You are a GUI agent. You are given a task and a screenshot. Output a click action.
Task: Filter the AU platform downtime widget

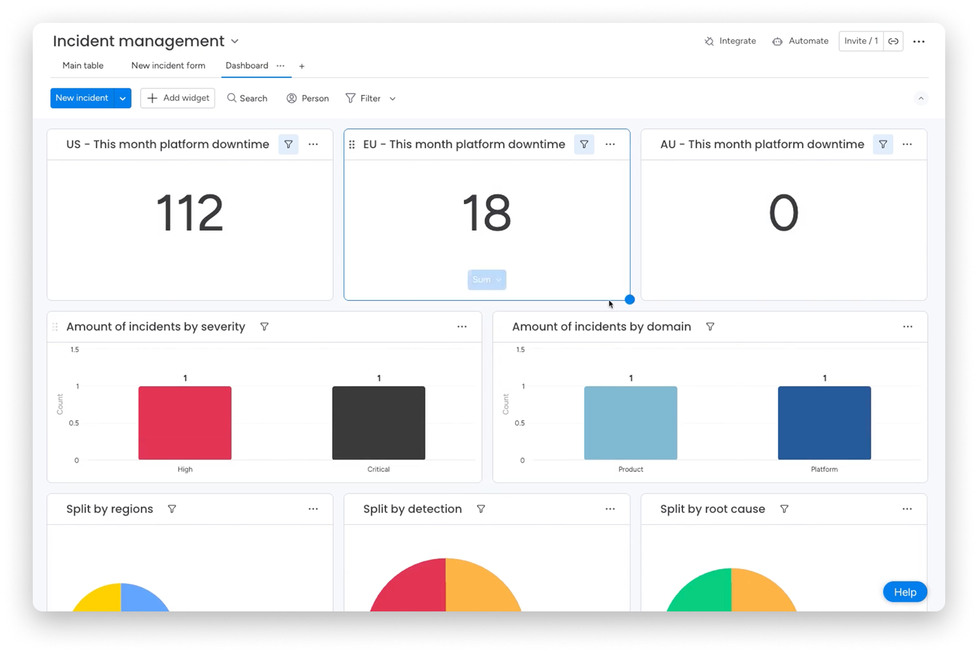click(x=883, y=144)
